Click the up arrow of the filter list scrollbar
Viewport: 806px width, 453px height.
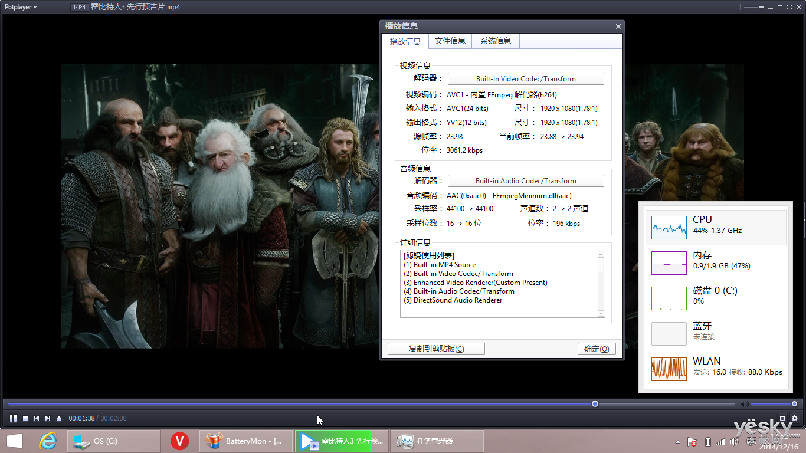click(601, 254)
